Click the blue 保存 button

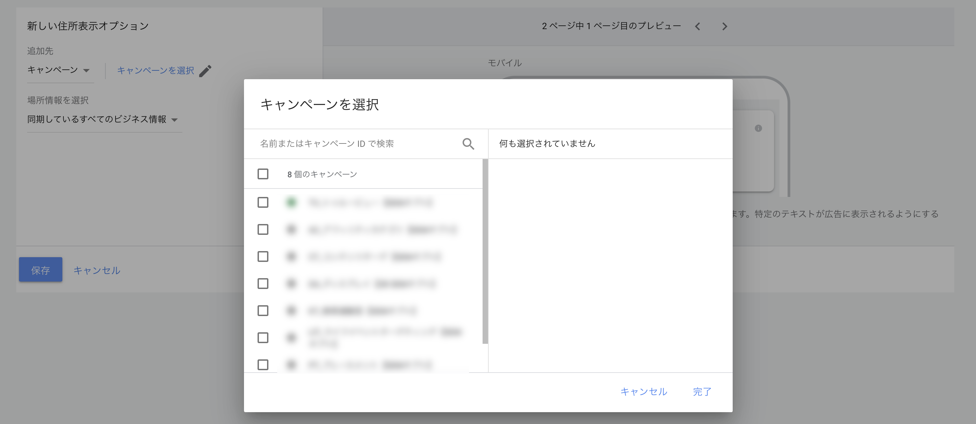[41, 270]
